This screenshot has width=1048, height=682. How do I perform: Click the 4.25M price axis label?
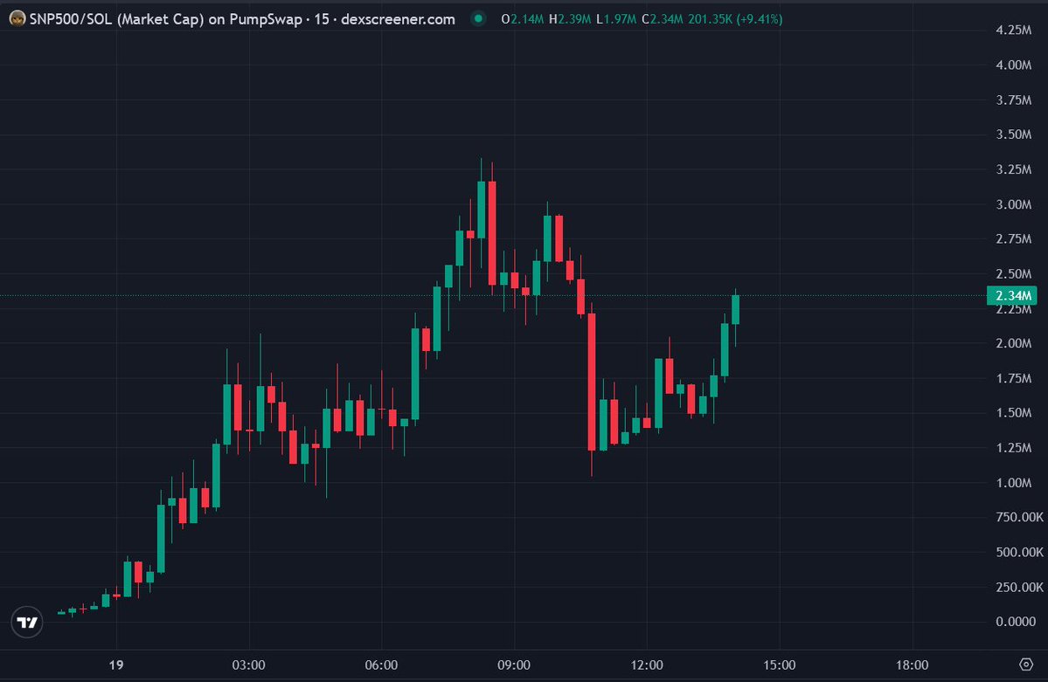point(1013,30)
